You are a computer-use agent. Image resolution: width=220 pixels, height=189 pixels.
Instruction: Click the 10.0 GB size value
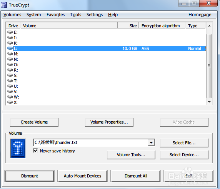[130, 49]
